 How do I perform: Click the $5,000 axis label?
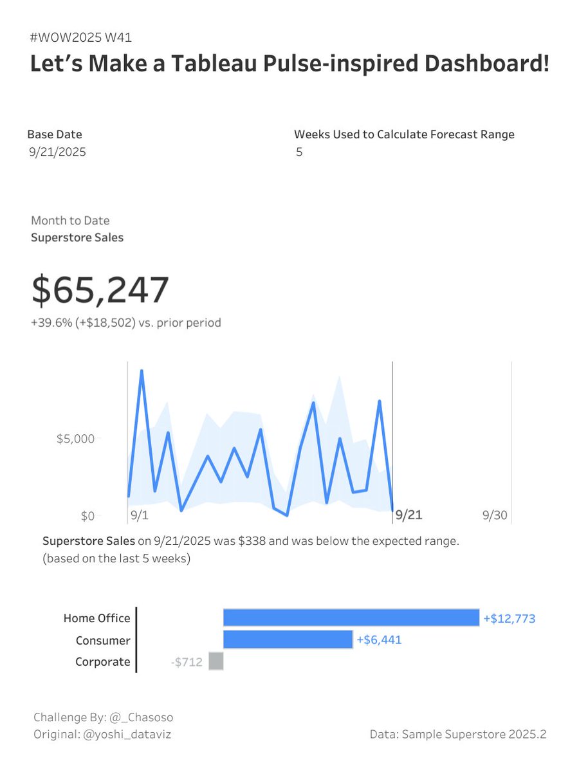tap(76, 439)
